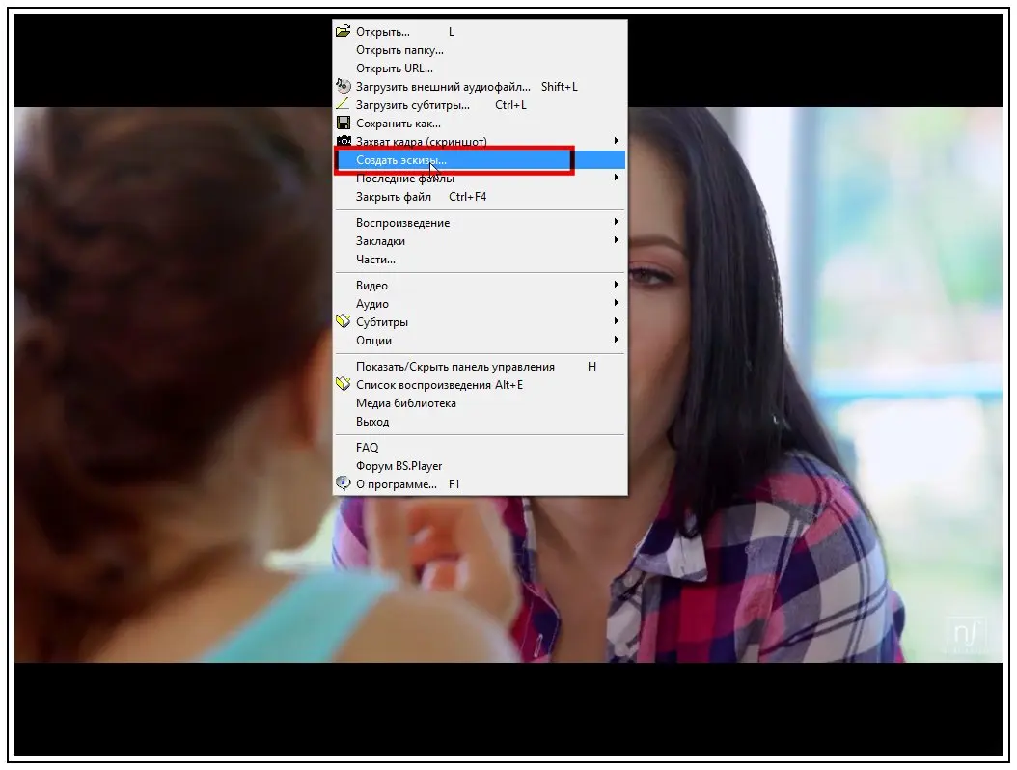Choose Открыть... from the context menu

tap(480, 32)
